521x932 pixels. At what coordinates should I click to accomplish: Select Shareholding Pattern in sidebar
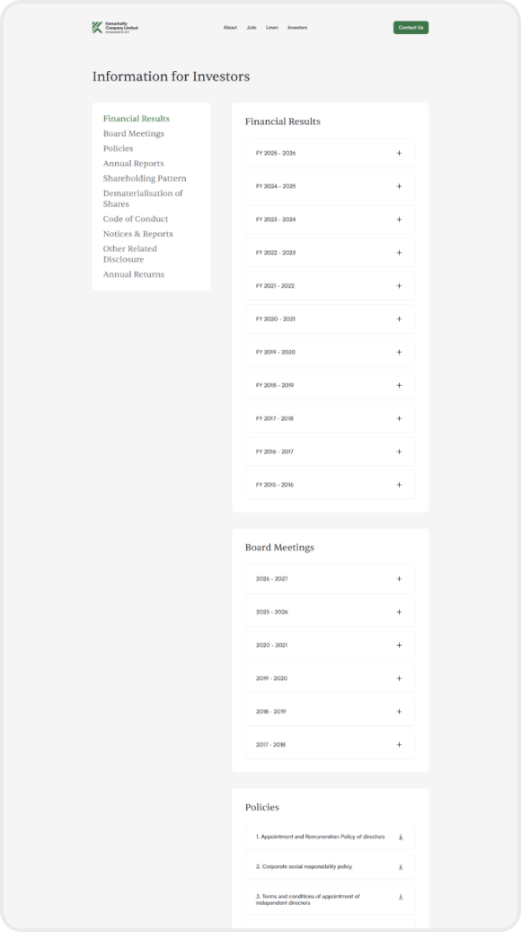[145, 178]
